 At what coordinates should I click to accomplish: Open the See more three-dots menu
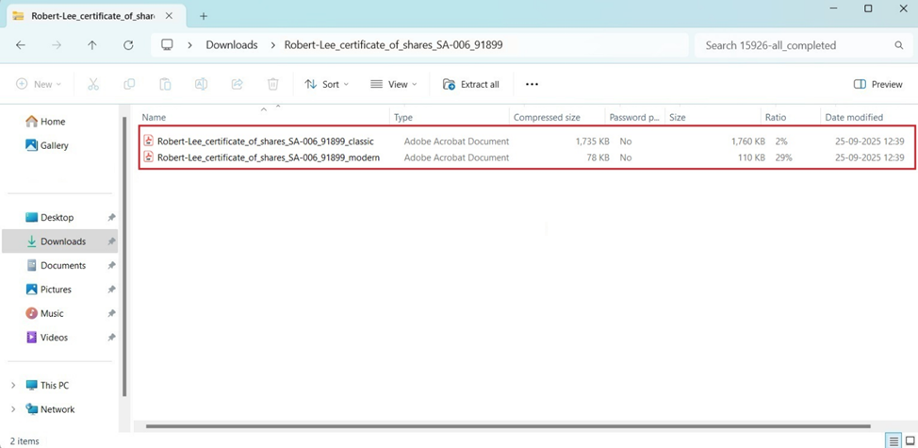coord(532,84)
